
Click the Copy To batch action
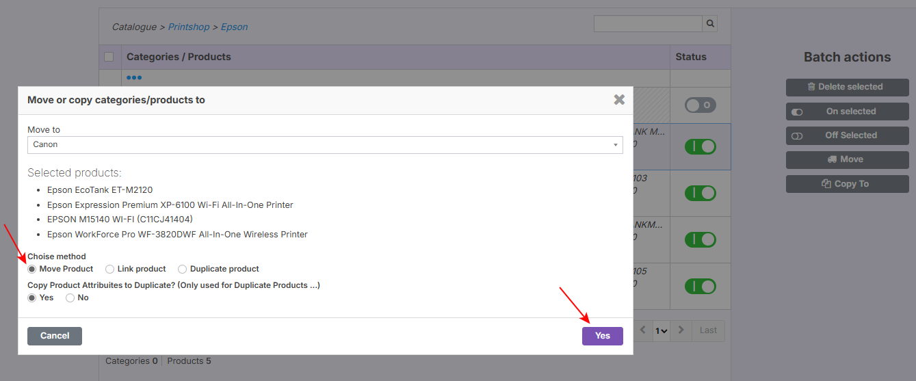click(847, 184)
